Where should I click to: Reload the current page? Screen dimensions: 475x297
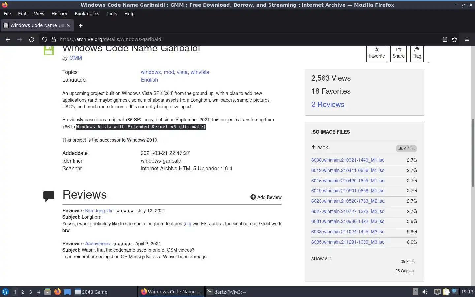(32, 39)
